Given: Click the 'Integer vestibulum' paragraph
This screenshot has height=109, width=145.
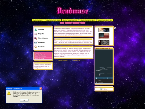Looking at the screenshot, I should coord(73,42).
